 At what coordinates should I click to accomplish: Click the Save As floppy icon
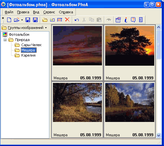(x=35, y=20)
